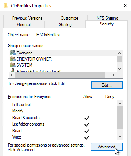Viewport: 131px width, 156px height.
Task: Click the Read & execute permission label
Action: tap(26, 118)
